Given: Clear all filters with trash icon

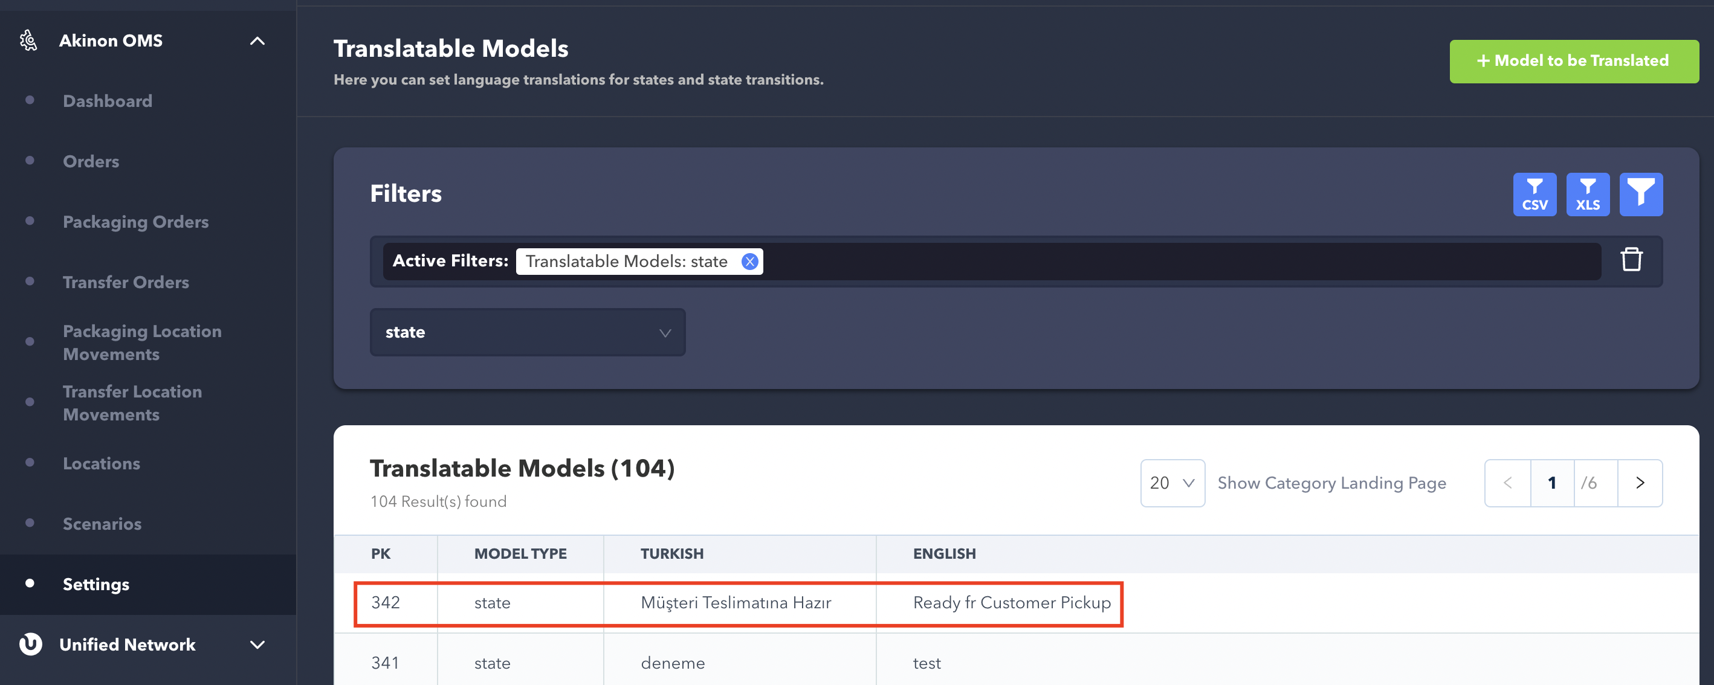Looking at the screenshot, I should [1631, 260].
